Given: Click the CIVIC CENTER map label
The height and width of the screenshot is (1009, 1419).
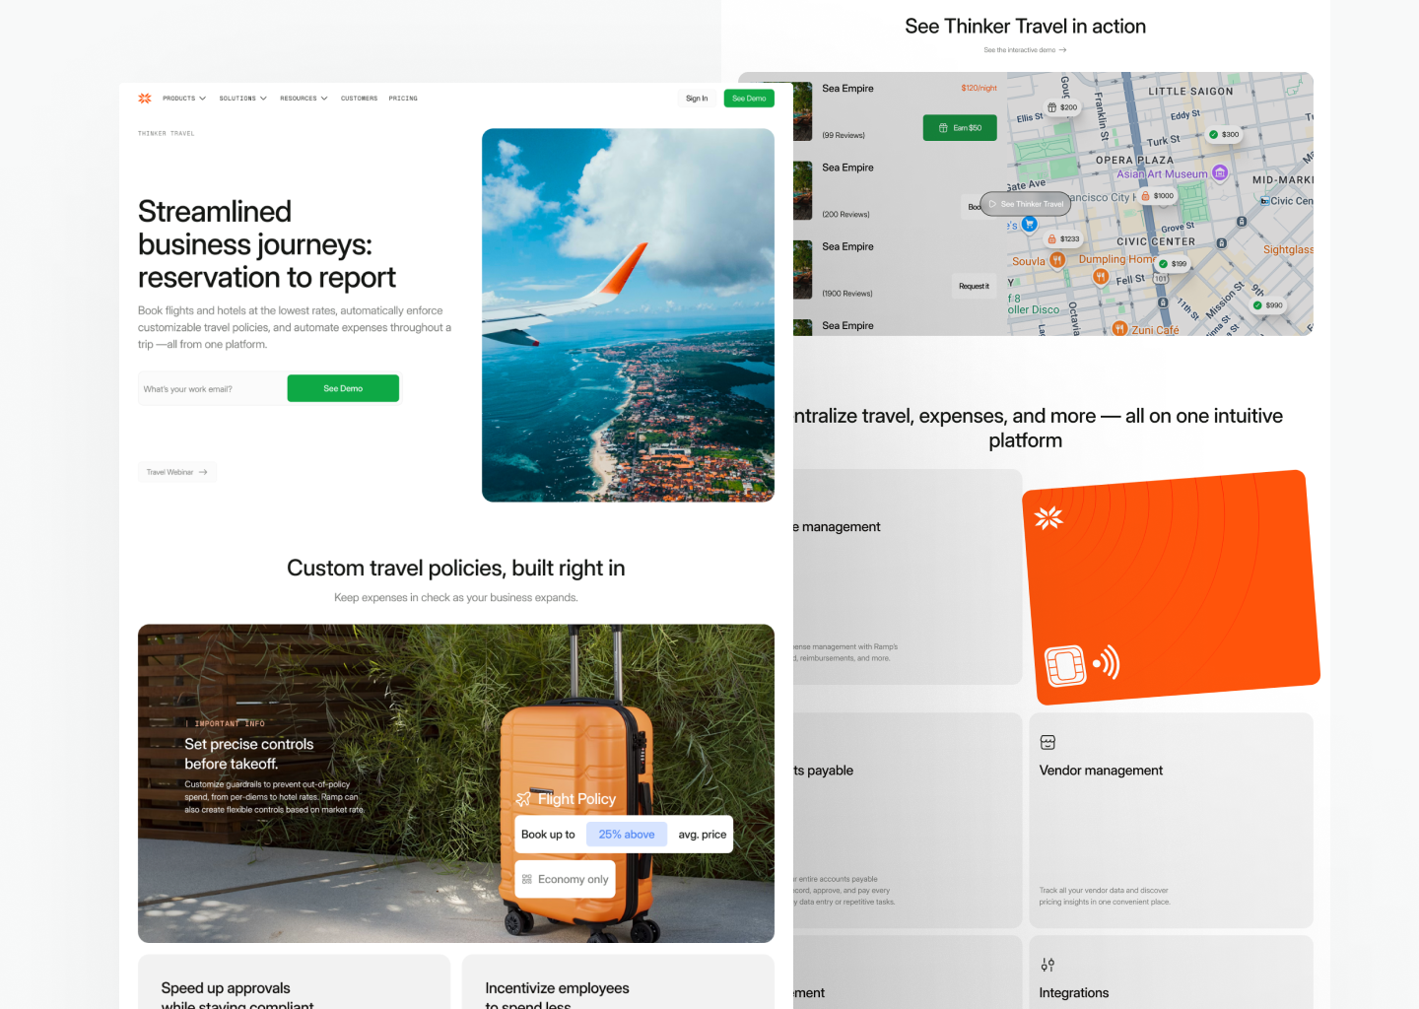Looking at the screenshot, I should coord(1156,241).
